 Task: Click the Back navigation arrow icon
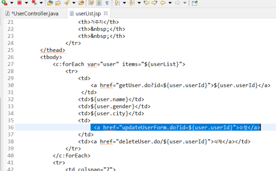[x=163, y=3]
